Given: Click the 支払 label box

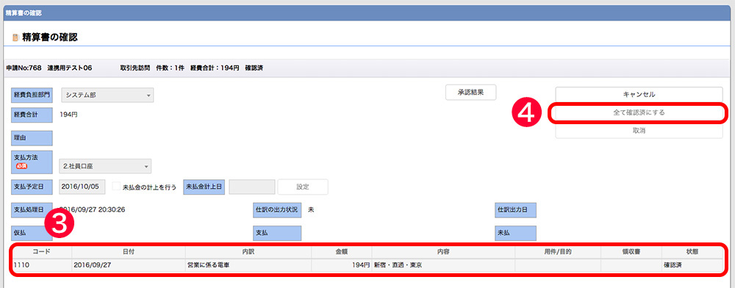Looking at the screenshot, I should coord(278,233).
